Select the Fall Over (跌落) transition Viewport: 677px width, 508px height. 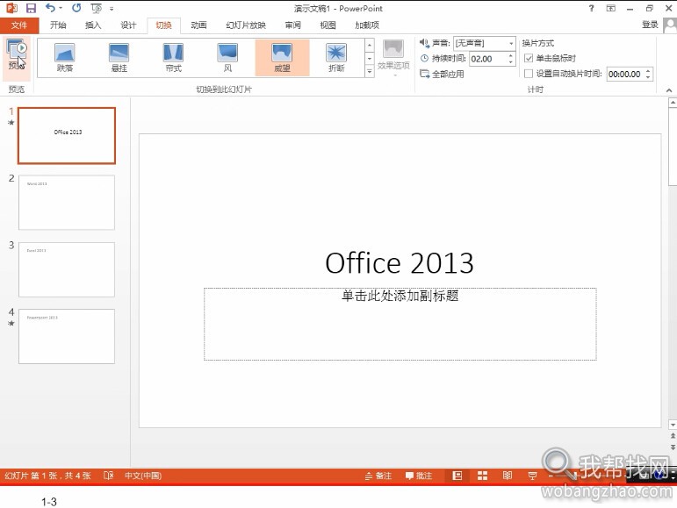click(65, 58)
